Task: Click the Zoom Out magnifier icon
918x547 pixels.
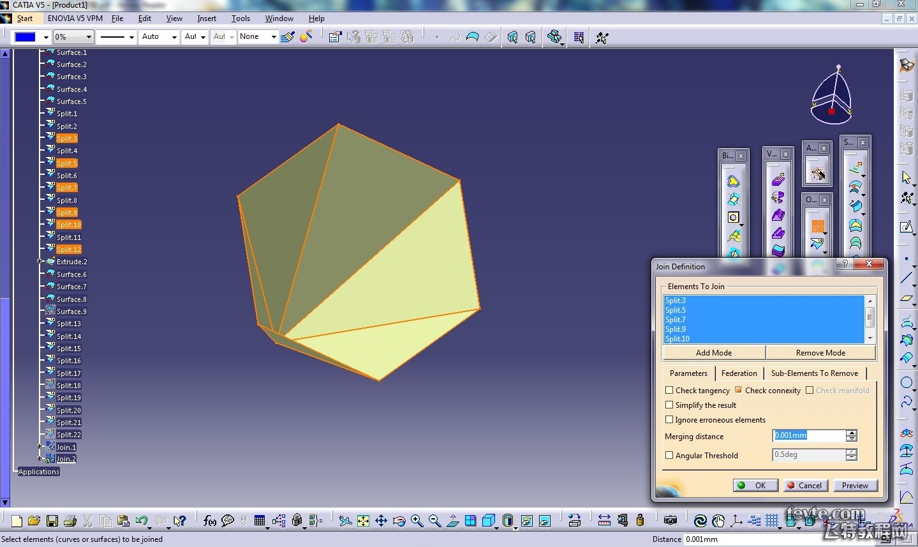Action: [434, 521]
